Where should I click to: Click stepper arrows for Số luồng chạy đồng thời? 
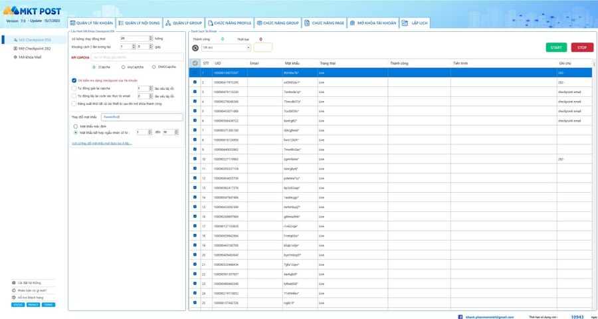pyautogui.click(x=151, y=39)
